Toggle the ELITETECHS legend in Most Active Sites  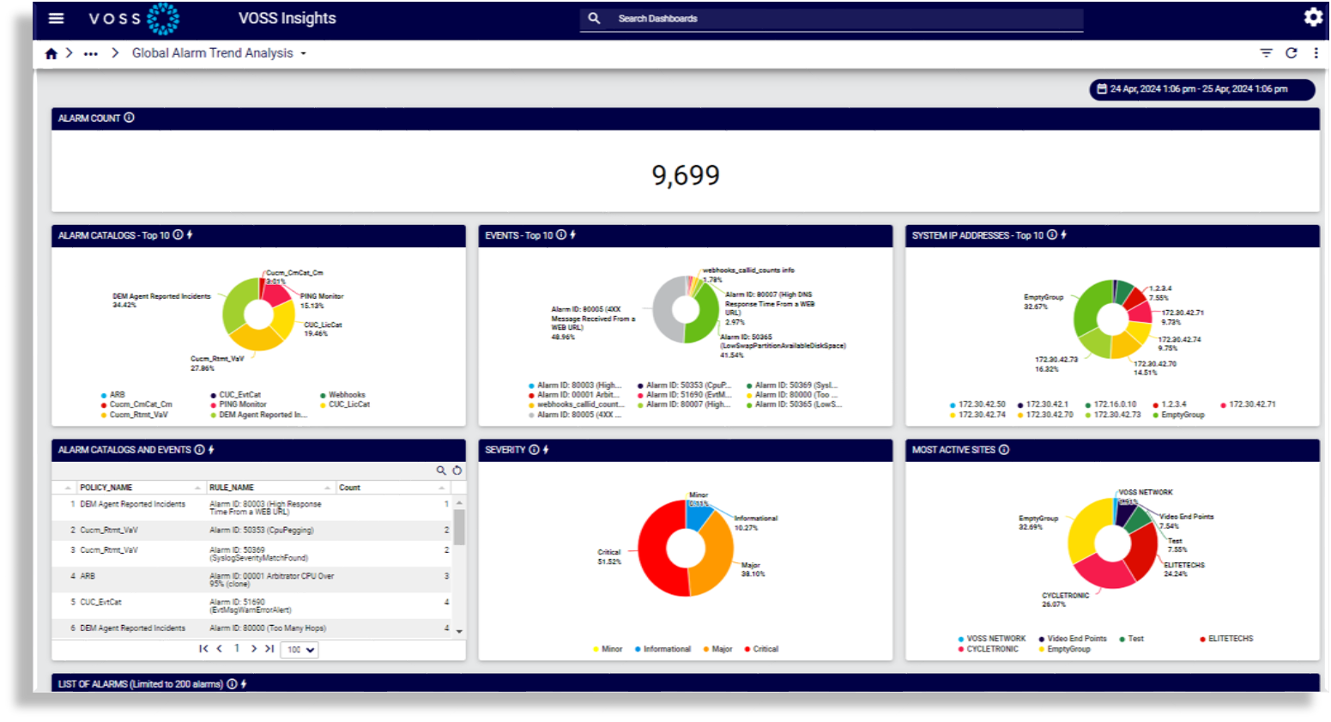[1226, 639]
